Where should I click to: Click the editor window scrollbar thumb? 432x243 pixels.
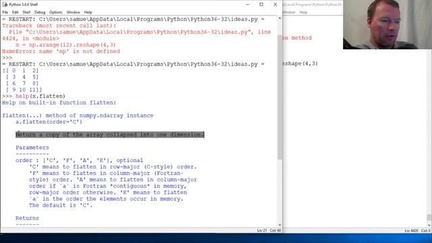[x=429, y=217]
